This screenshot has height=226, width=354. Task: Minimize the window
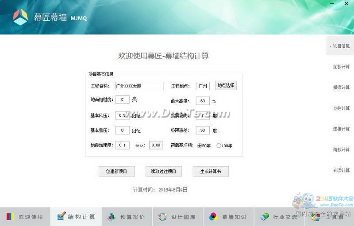point(332,4)
